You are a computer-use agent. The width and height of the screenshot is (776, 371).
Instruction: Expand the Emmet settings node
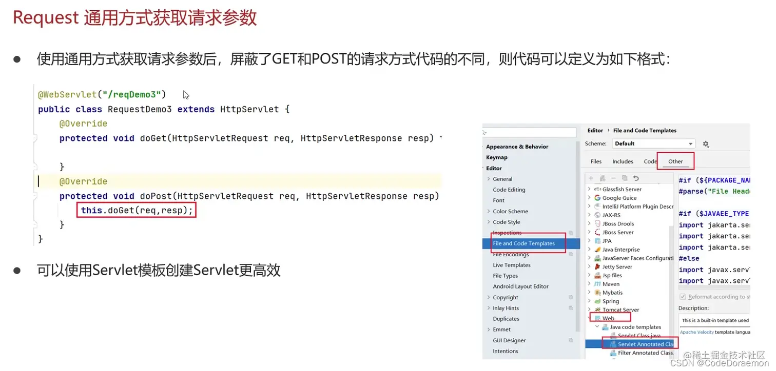pyautogui.click(x=489, y=329)
